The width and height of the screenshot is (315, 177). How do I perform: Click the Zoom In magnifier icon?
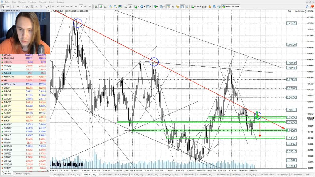[110, 6]
